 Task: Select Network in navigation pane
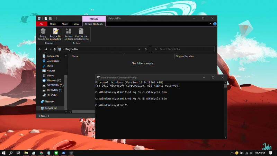click(47, 102)
